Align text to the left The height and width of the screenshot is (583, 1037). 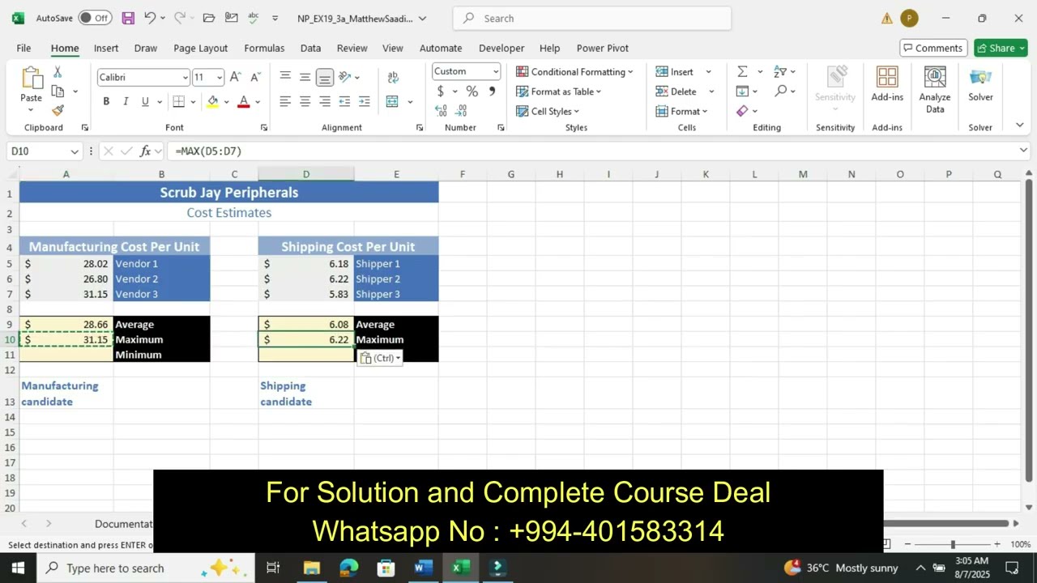(285, 101)
